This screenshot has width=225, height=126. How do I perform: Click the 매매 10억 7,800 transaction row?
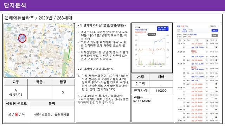tap(197, 47)
